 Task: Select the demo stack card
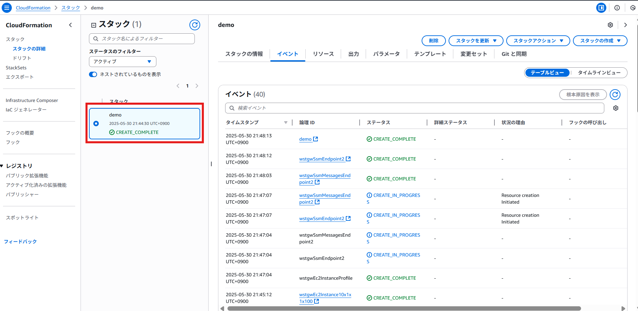pos(145,124)
